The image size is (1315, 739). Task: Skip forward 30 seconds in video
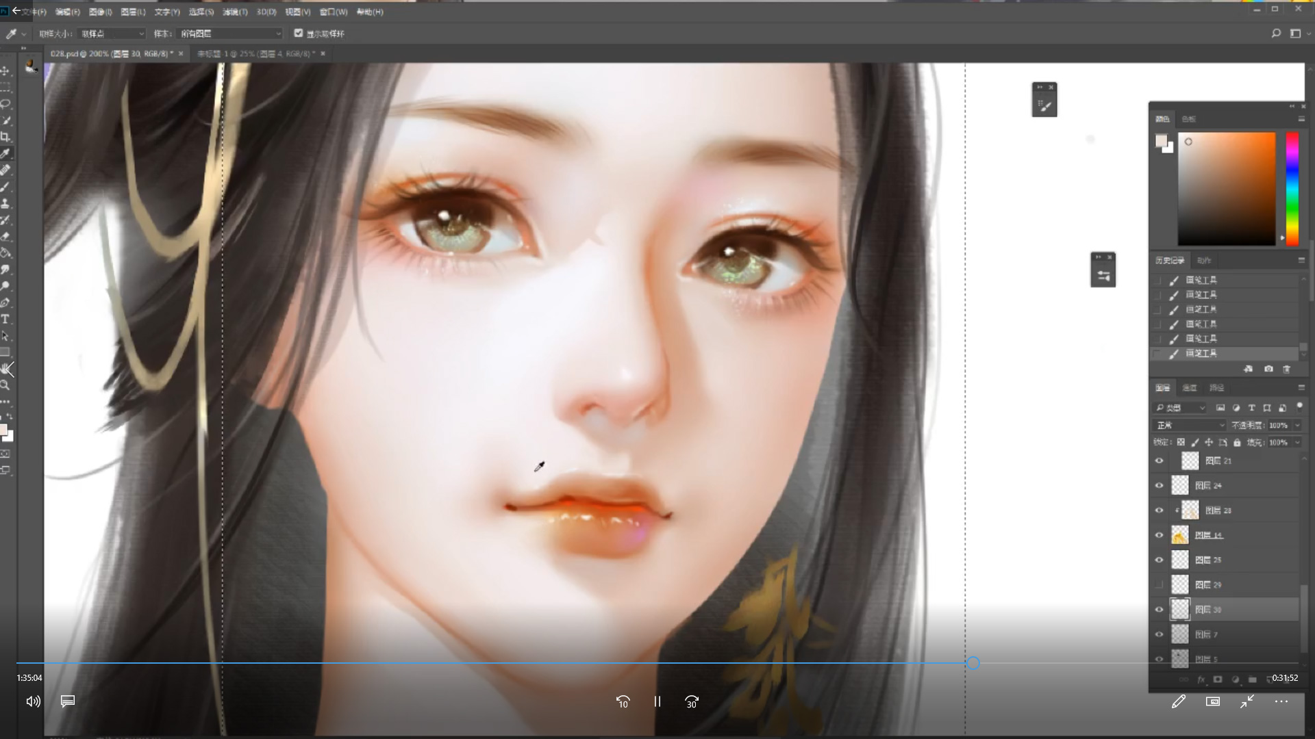tap(692, 701)
